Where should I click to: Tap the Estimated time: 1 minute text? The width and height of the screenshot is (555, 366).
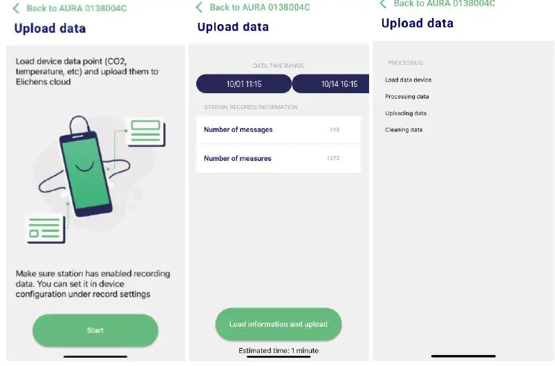pyautogui.click(x=279, y=351)
